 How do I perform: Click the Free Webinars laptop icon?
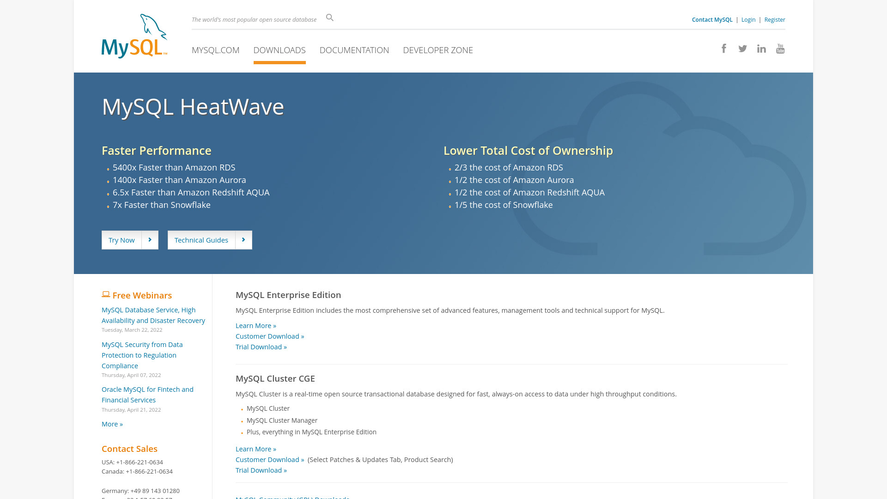click(106, 294)
